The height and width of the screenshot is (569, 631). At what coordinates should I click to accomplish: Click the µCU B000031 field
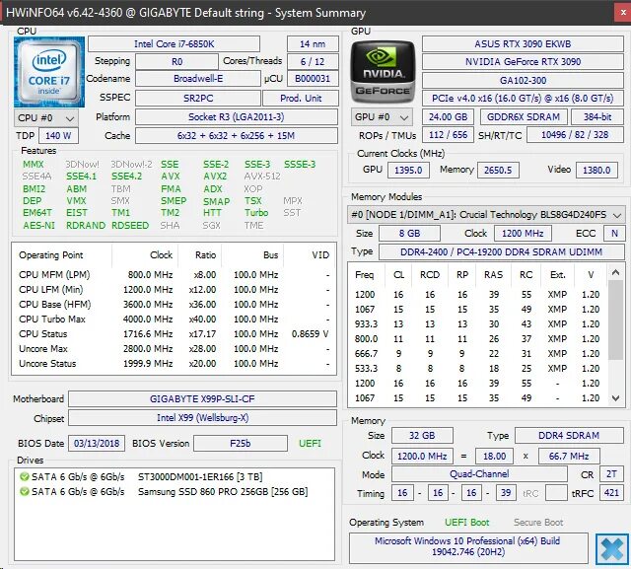(x=313, y=79)
